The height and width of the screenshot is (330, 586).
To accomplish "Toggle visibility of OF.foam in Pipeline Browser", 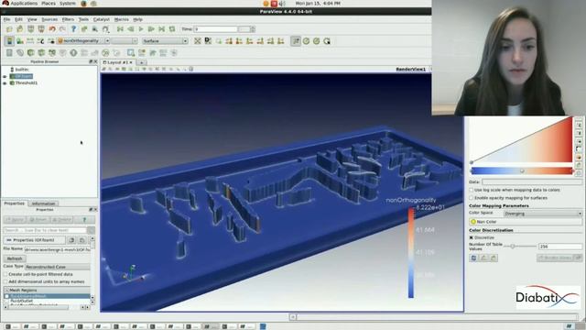I will [5, 76].
